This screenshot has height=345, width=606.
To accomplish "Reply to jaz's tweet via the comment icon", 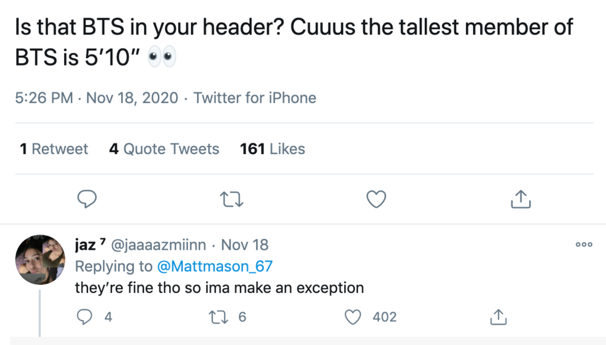I will (84, 317).
